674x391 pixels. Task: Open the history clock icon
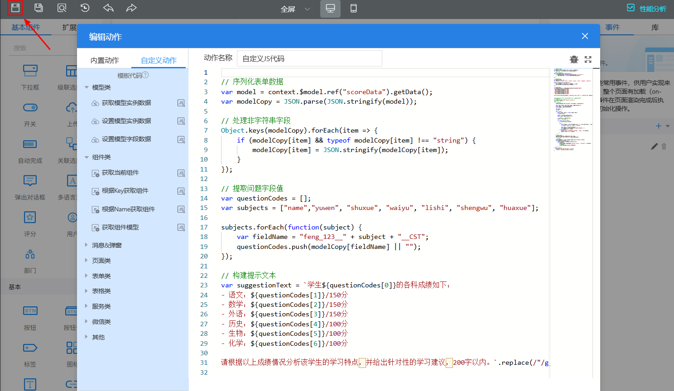click(x=85, y=8)
